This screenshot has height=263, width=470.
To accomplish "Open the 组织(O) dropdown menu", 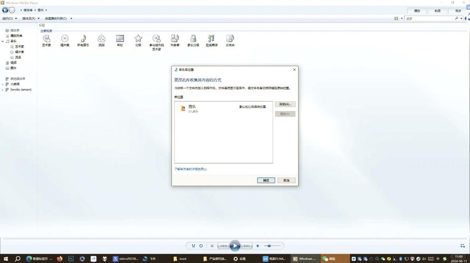I will point(9,18).
